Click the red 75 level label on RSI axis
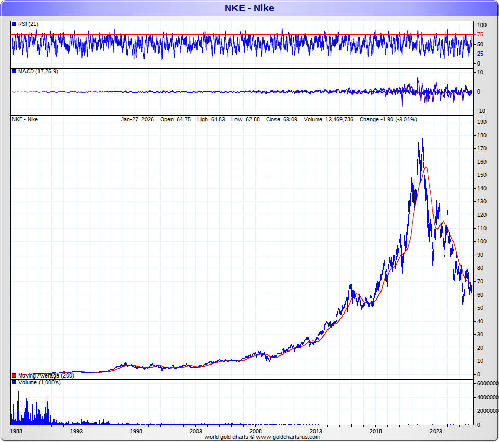This screenshot has width=499, height=442. point(481,35)
